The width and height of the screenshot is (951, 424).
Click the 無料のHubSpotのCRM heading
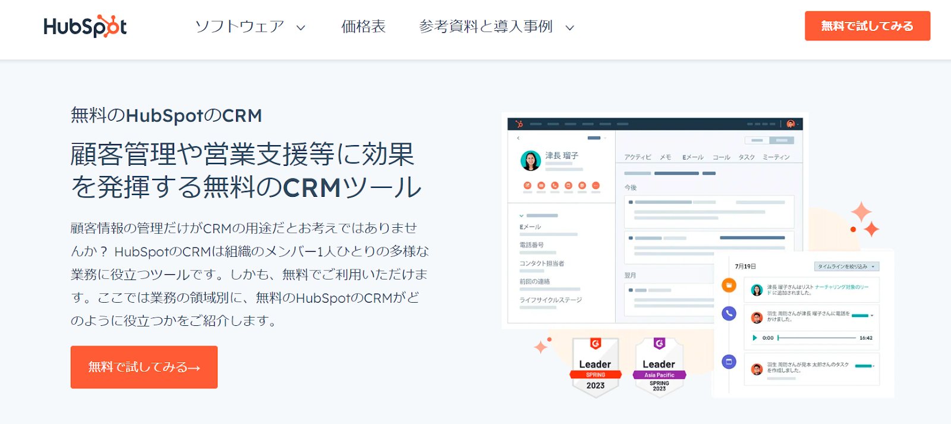tap(166, 115)
